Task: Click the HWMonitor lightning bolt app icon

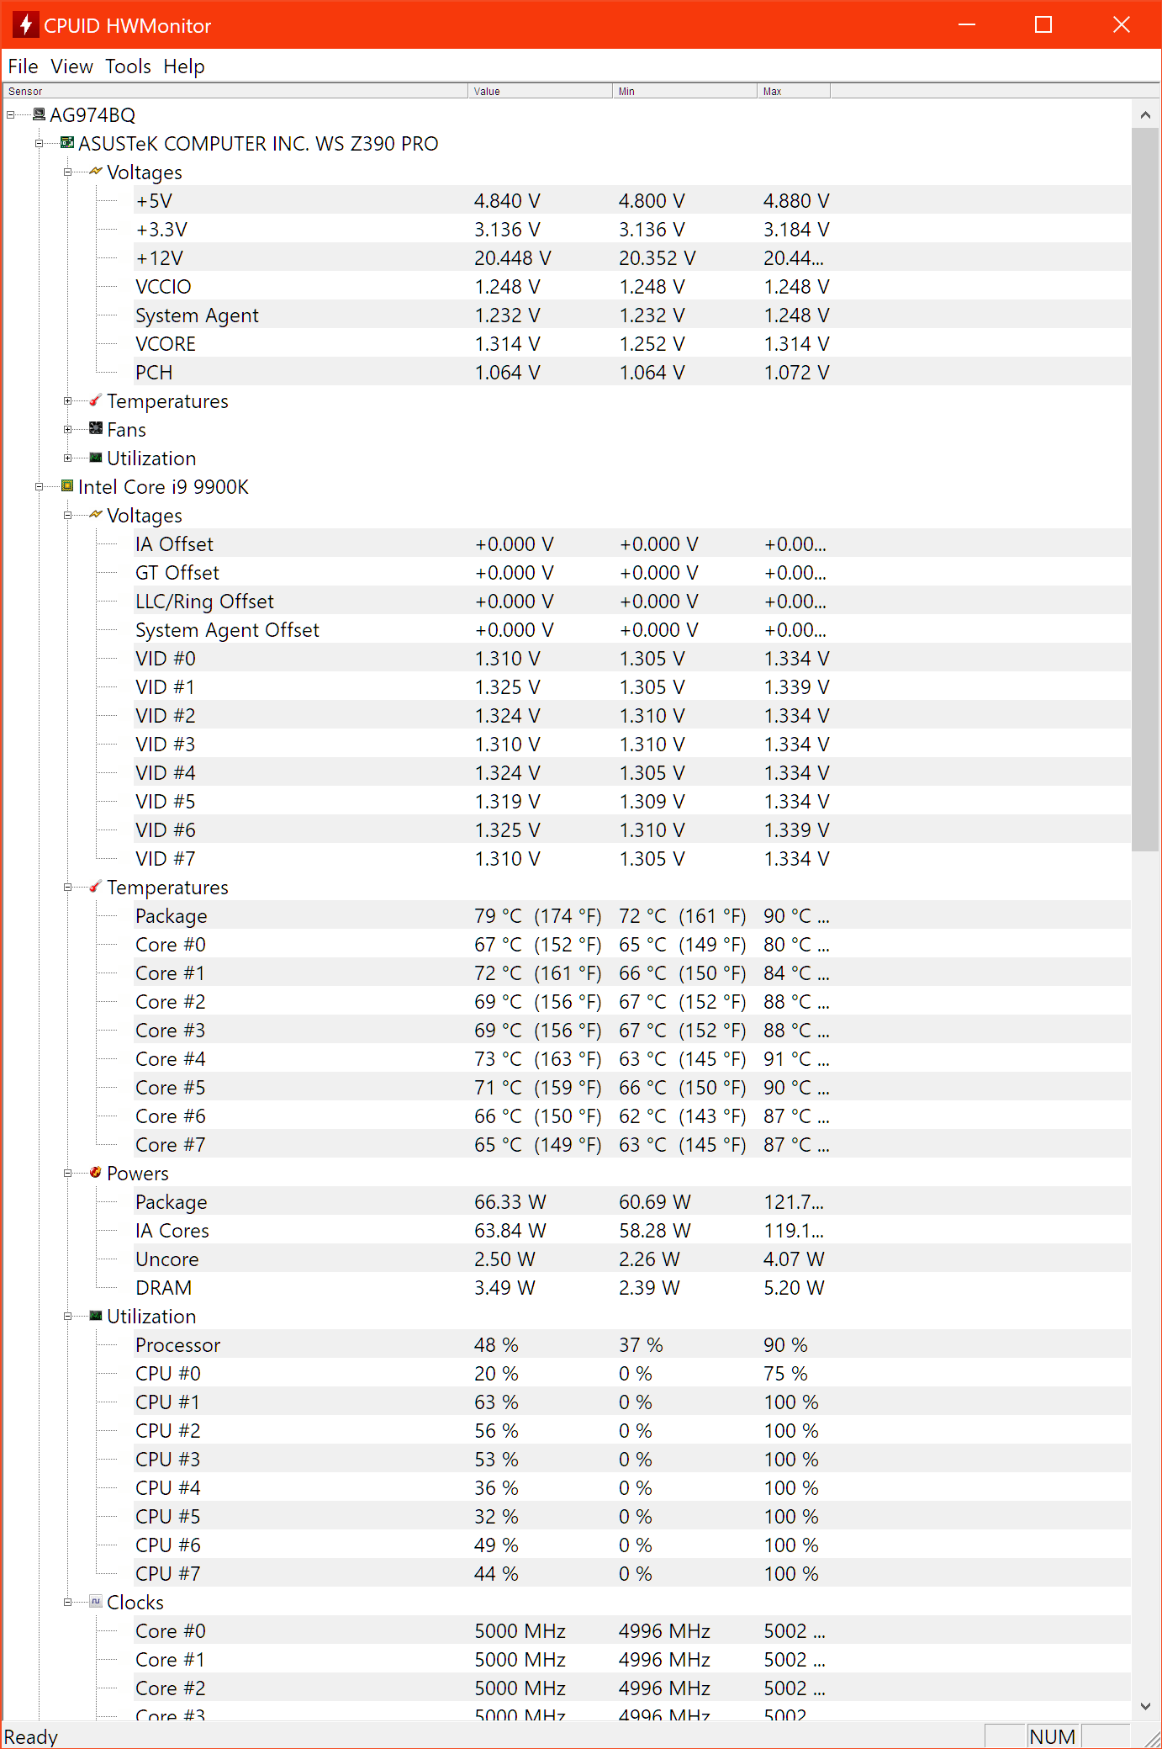Action: tap(25, 24)
